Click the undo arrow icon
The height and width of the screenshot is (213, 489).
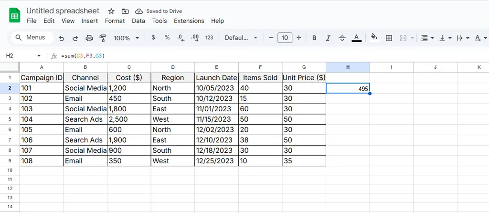(x=62, y=38)
